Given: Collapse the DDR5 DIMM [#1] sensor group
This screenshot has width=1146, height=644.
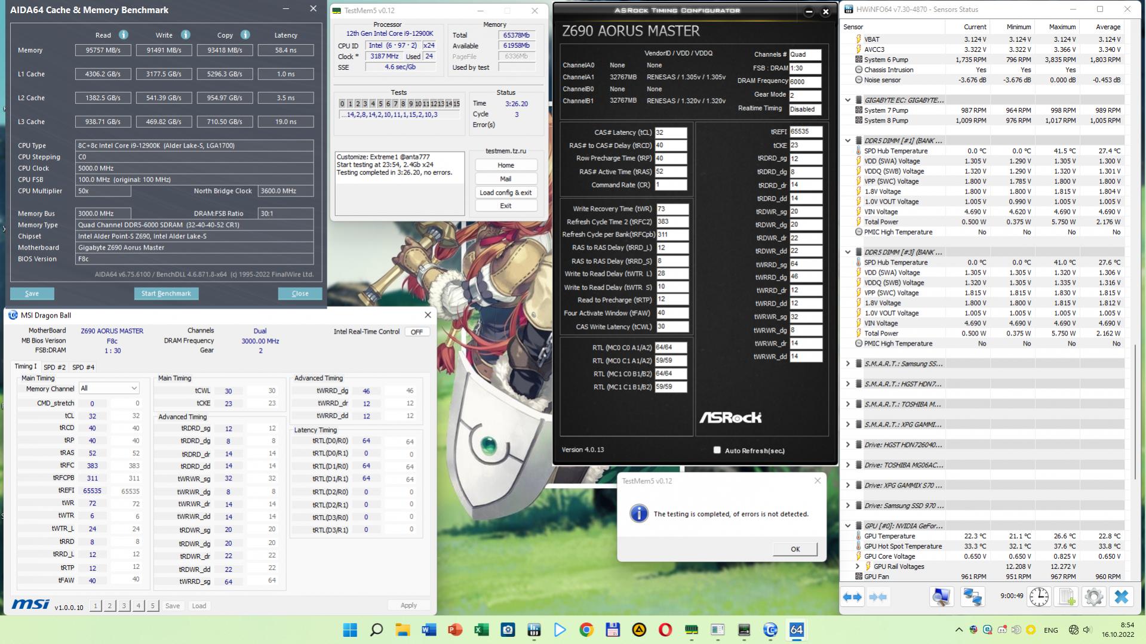Looking at the screenshot, I should click(847, 141).
